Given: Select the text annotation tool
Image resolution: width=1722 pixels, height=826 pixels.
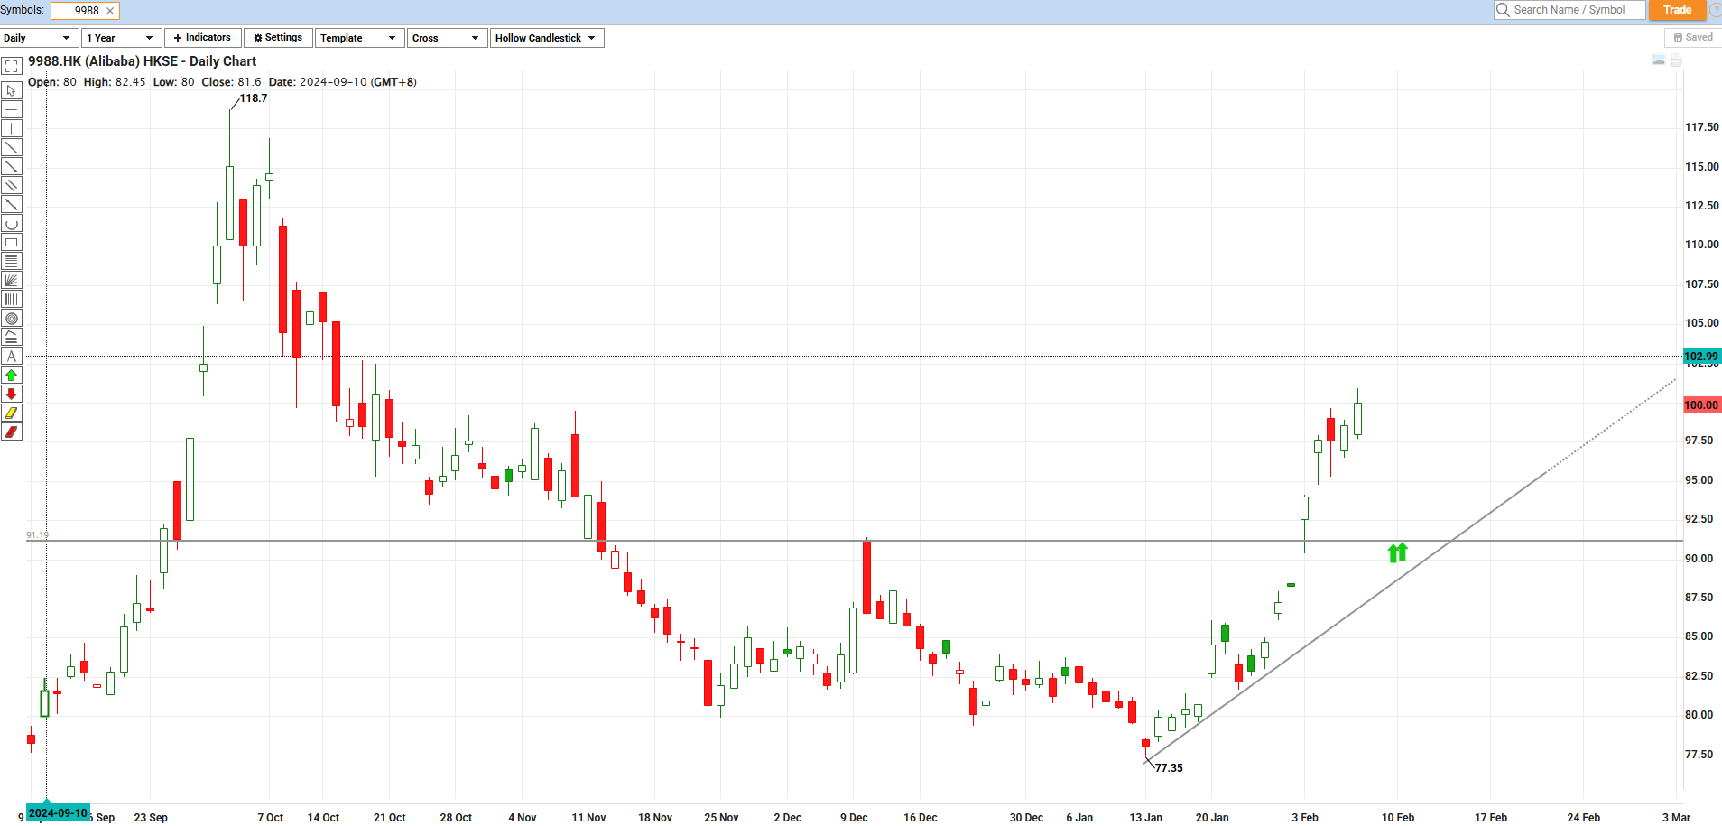Looking at the screenshot, I should (x=12, y=356).
